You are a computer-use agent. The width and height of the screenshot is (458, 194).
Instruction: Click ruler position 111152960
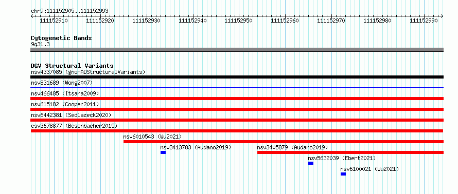[x=285, y=21]
